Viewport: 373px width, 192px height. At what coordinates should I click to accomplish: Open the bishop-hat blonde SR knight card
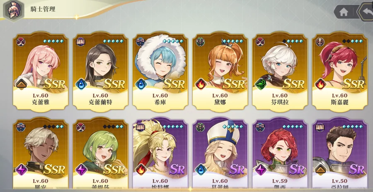point(220,154)
